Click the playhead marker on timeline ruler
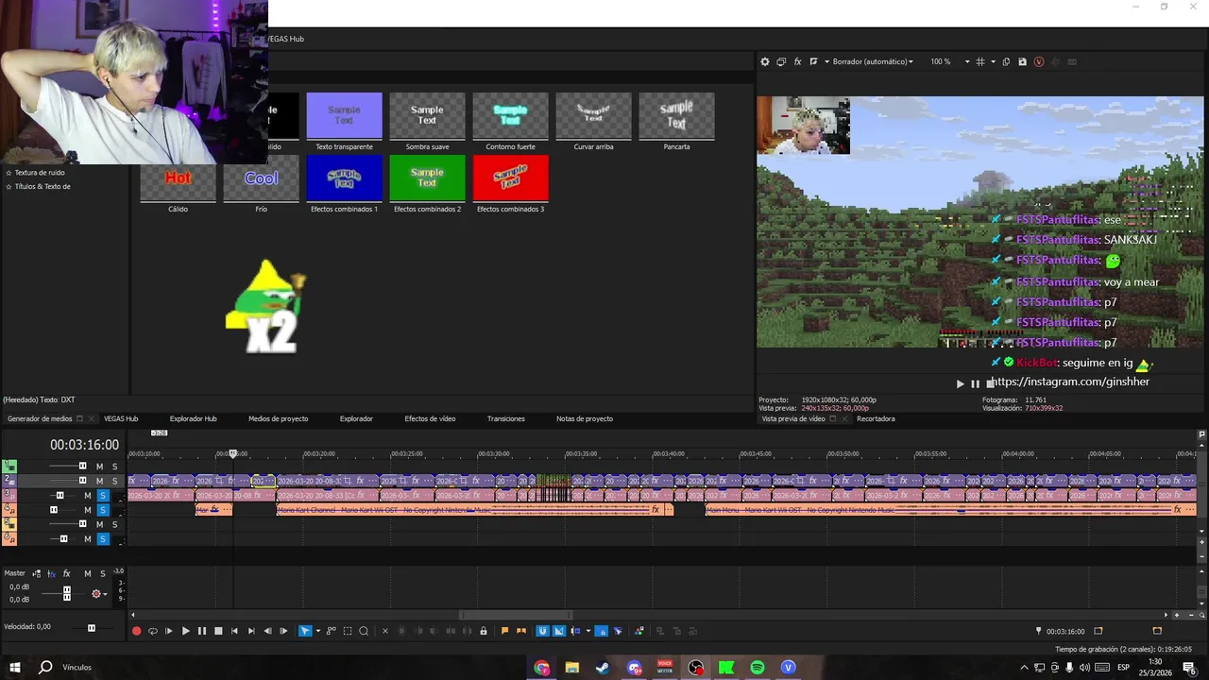 click(x=232, y=454)
